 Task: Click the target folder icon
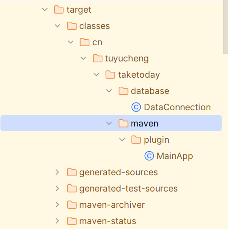[x=59, y=9]
